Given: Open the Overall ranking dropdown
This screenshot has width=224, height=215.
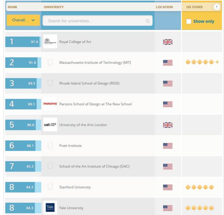Looking at the screenshot, I should (23, 20).
